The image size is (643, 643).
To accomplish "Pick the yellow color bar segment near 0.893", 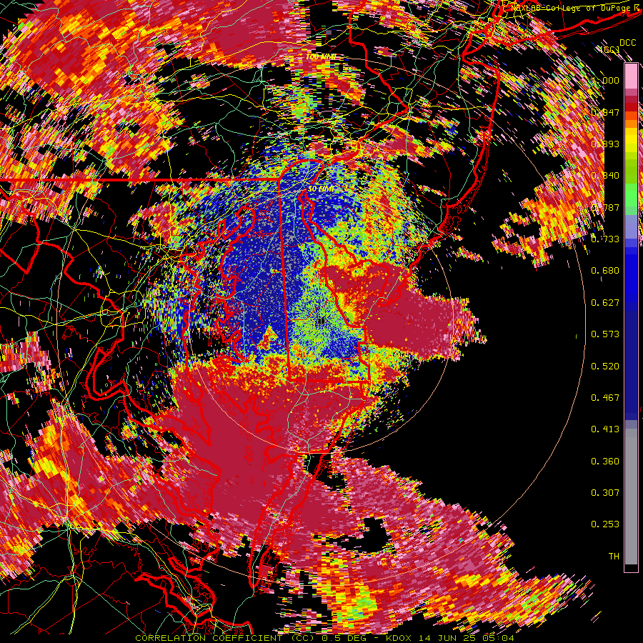I will [x=631, y=140].
